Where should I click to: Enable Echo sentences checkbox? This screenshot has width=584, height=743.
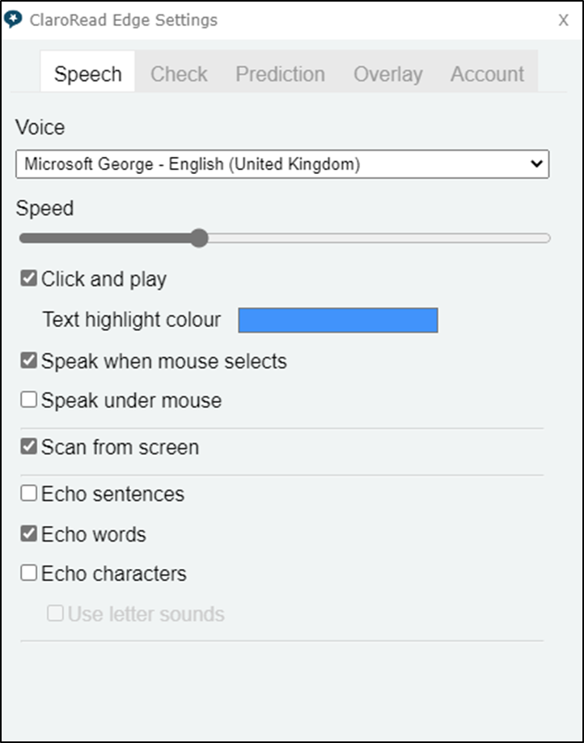tap(29, 493)
